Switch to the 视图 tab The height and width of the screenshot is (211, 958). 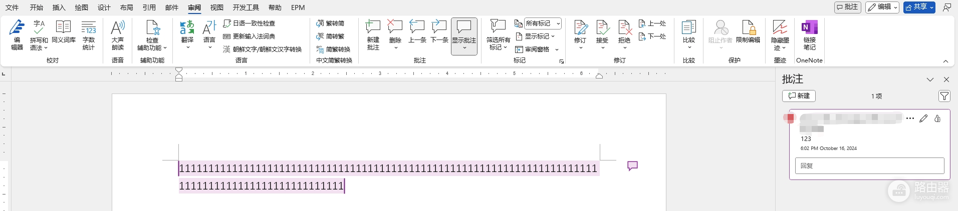click(x=217, y=7)
